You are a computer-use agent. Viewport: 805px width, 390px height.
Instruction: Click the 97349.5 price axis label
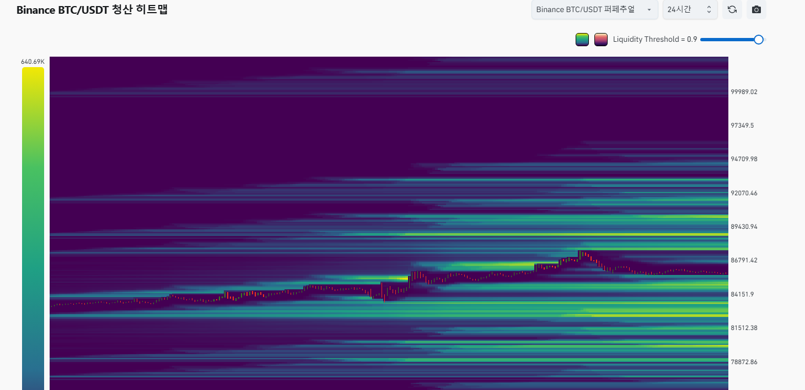[742, 125]
